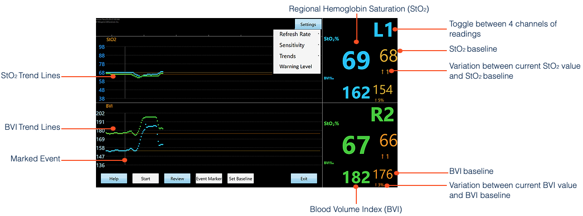583x216 pixels.
Task: Open the Sensitivity submenu
Action: (292, 45)
